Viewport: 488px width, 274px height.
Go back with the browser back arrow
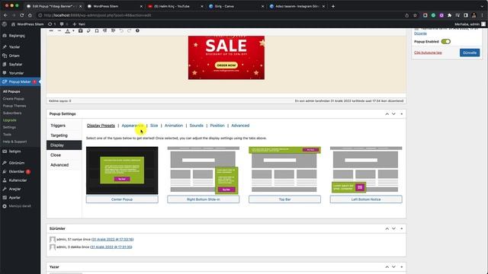pyautogui.click(x=5, y=15)
